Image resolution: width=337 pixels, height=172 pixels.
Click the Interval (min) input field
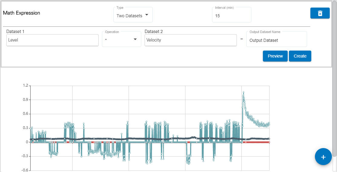[231, 16]
